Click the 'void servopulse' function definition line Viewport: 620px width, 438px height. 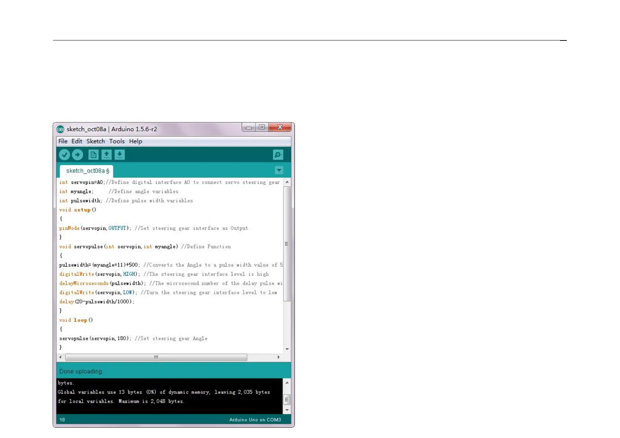pos(145,247)
